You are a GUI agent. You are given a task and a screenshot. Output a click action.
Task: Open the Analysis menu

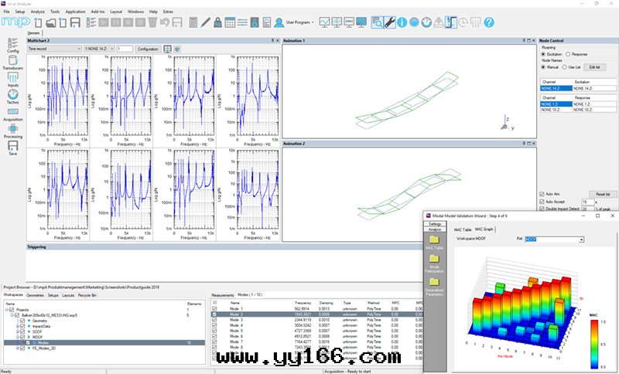coord(38,12)
